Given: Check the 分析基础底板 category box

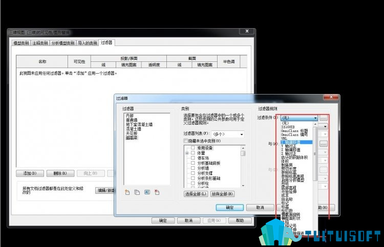Looking at the screenshot, I should (193, 163).
